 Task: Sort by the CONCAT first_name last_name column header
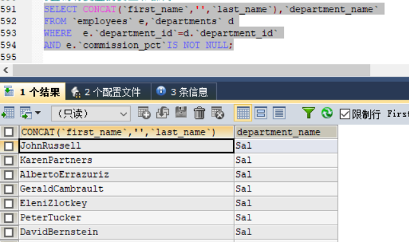[x=126, y=132]
